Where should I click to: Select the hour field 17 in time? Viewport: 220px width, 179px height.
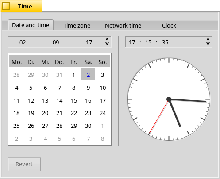[132, 43]
